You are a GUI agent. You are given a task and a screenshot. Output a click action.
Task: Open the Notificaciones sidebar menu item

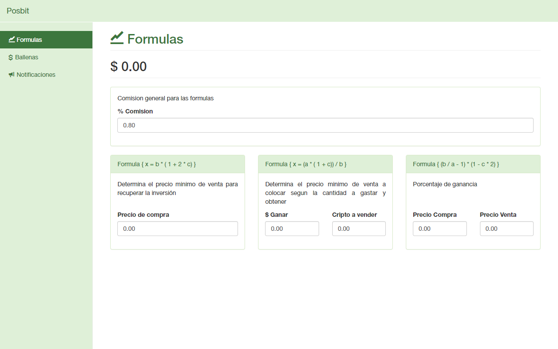[46, 75]
